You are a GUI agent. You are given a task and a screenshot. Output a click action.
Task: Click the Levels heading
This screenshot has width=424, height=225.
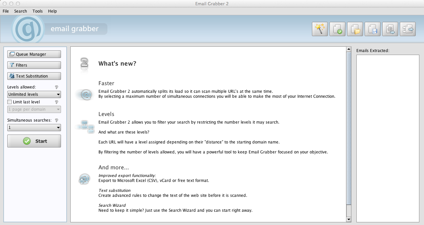coord(106,114)
